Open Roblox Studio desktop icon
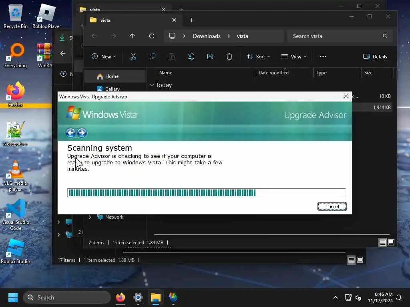The width and height of the screenshot is (410, 307). [16, 251]
